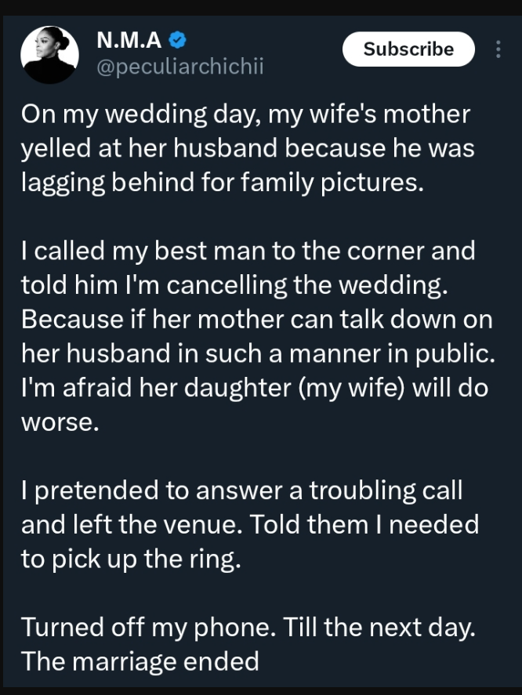Screen dimensions: 522x695
Task: Click the @peculiarchichii handle
Action: click(x=179, y=67)
